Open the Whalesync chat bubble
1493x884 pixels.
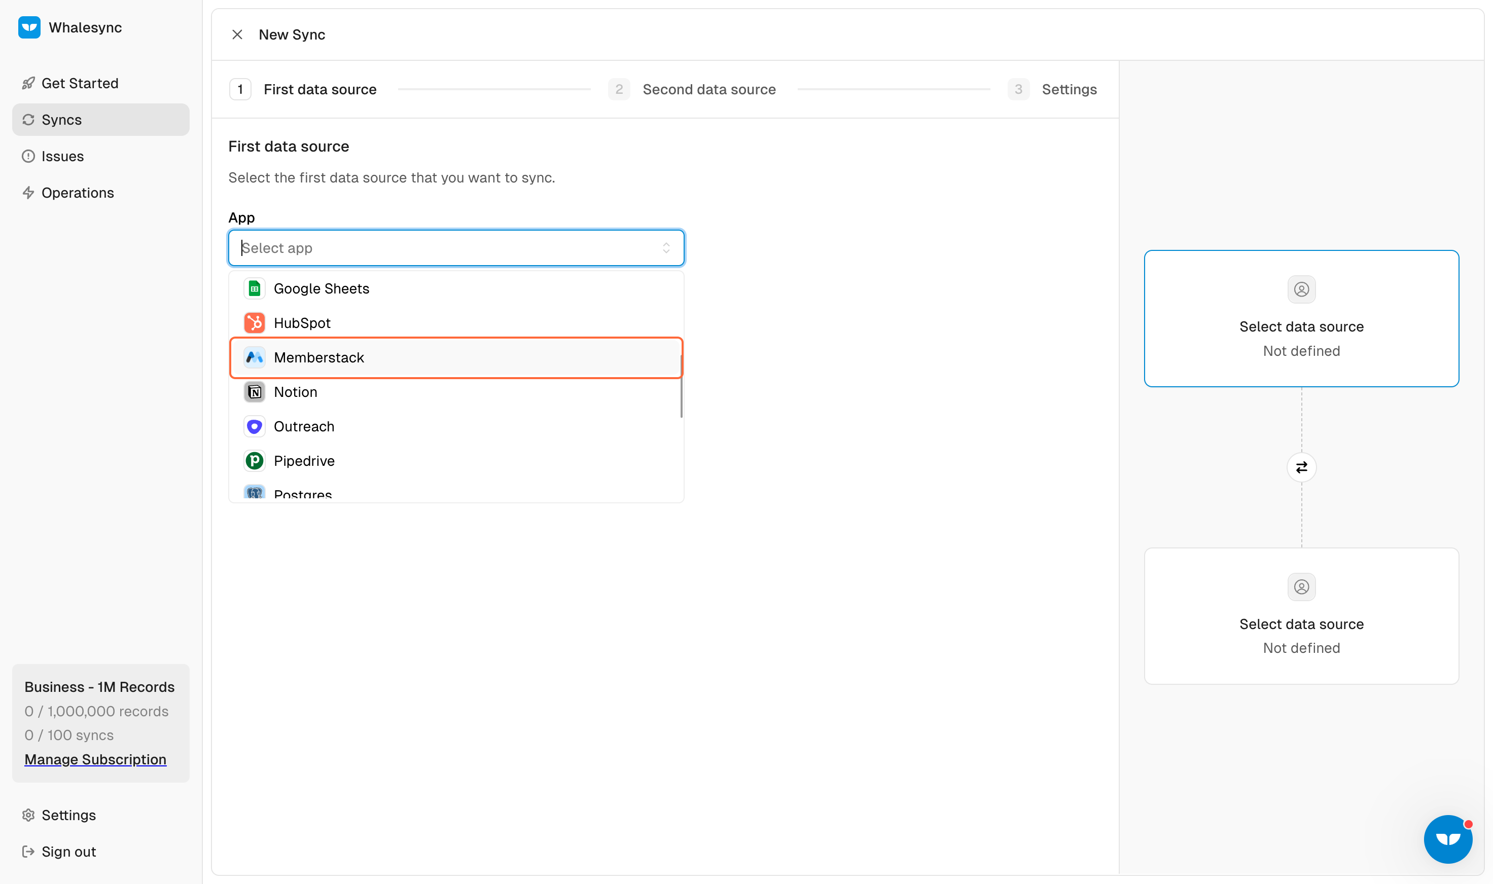(x=1447, y=839)
